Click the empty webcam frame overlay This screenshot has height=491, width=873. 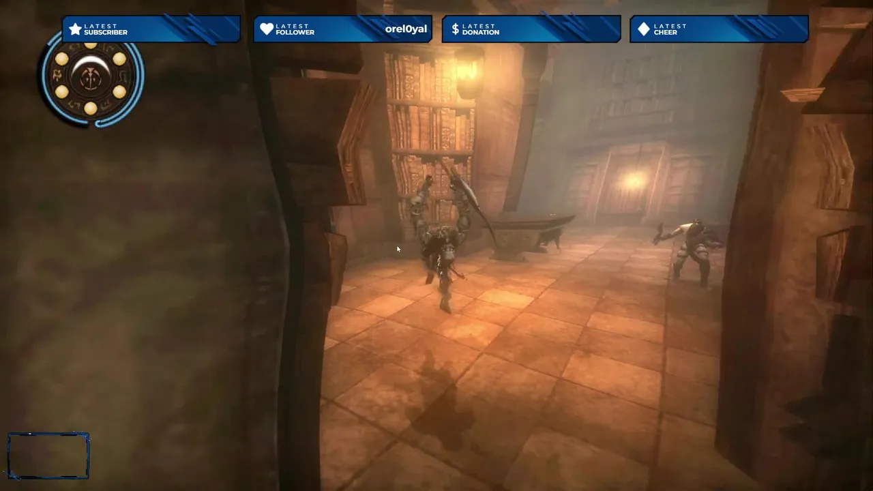click(x=48, y=456)
